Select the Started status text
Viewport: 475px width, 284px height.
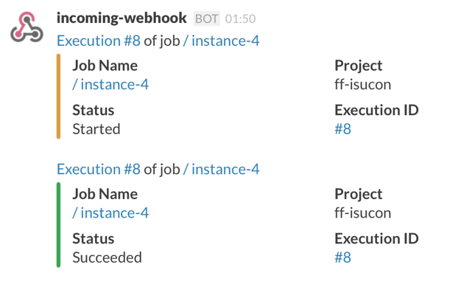tap(96, 129)
